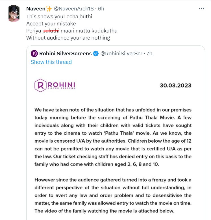Open the statement image's first paragraph
The image size is (211, 220).
point(113,137)
